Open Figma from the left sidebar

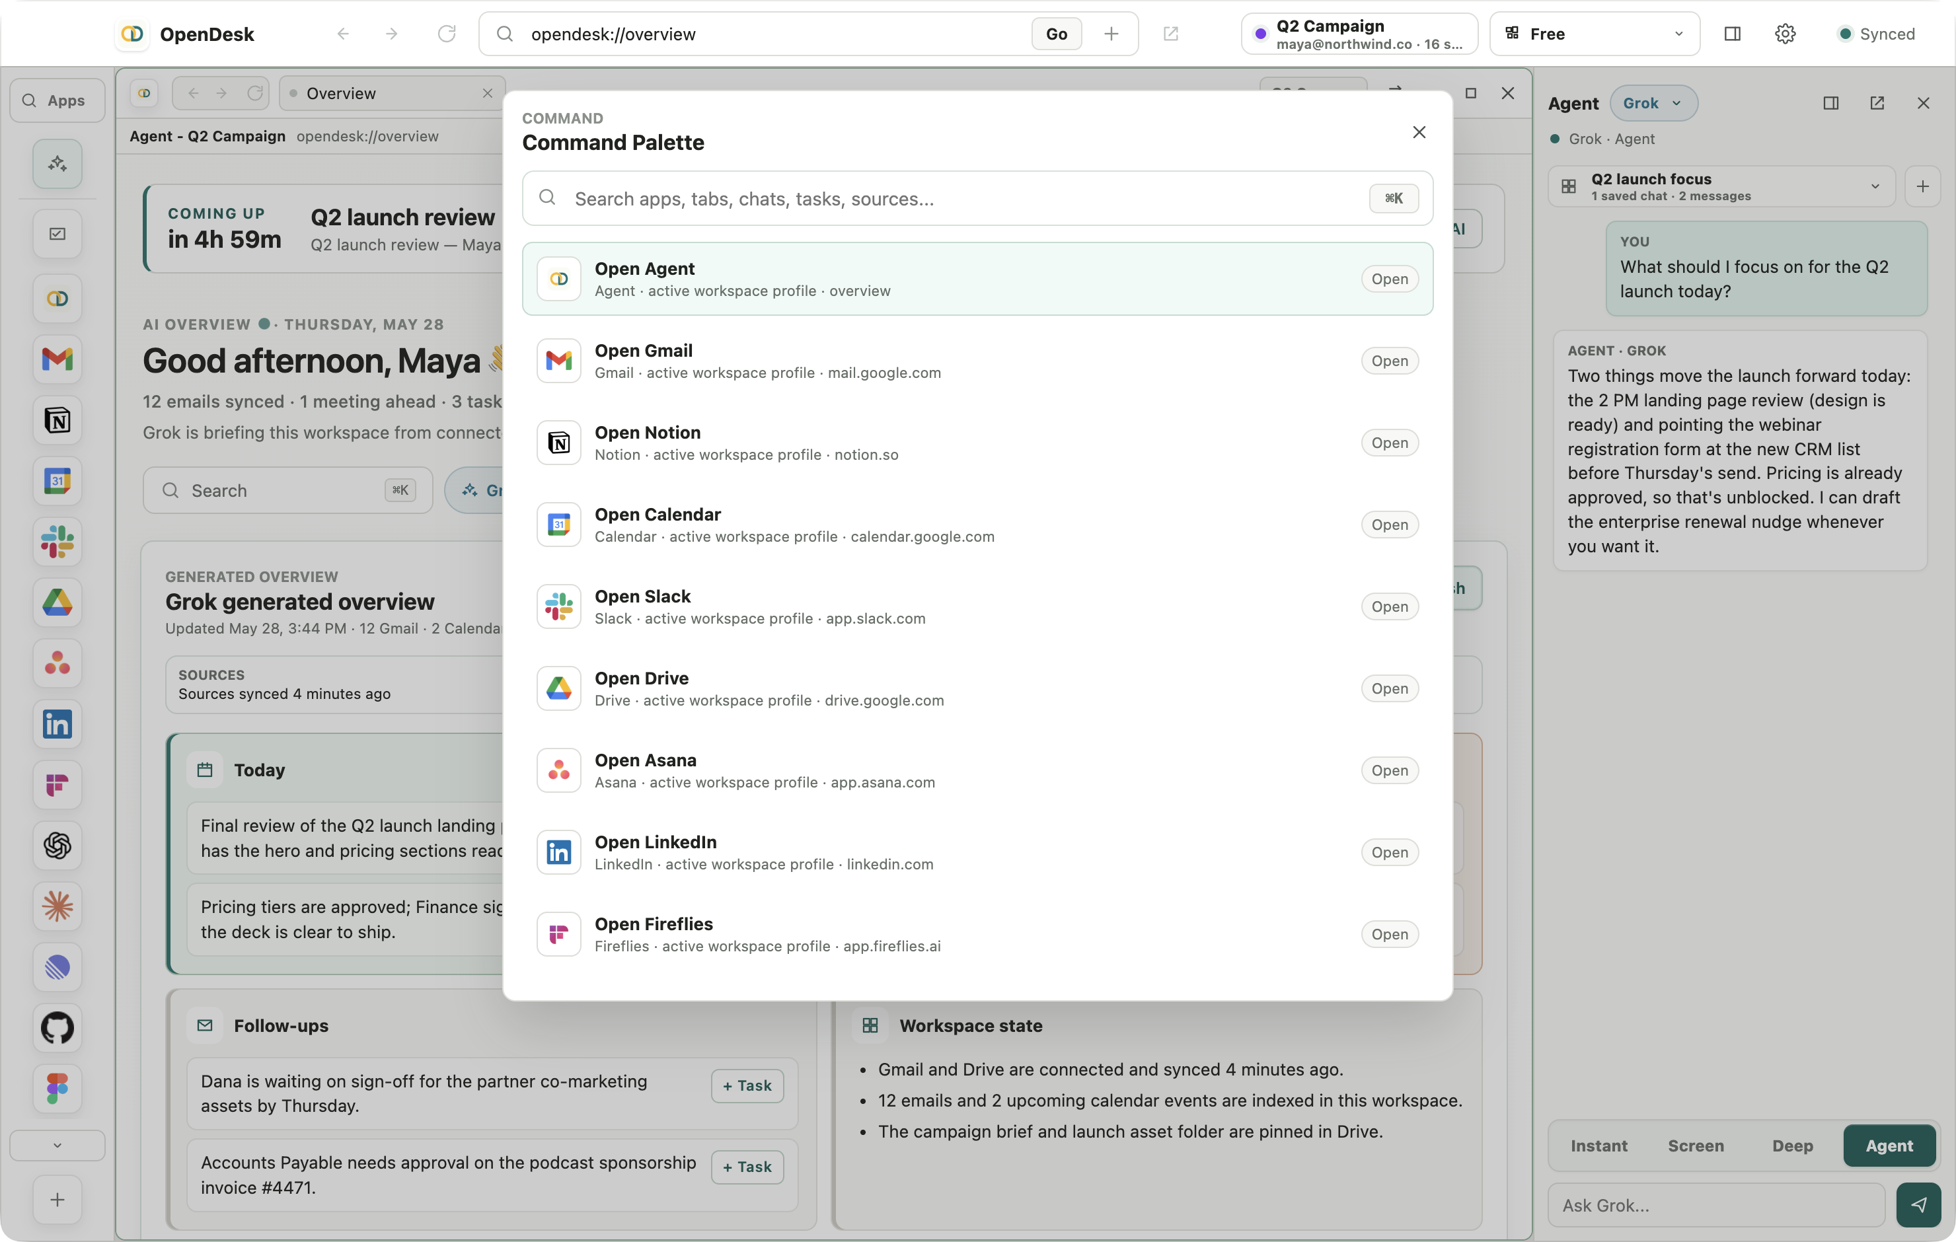pyautogui.click(x=57, y=1089)
